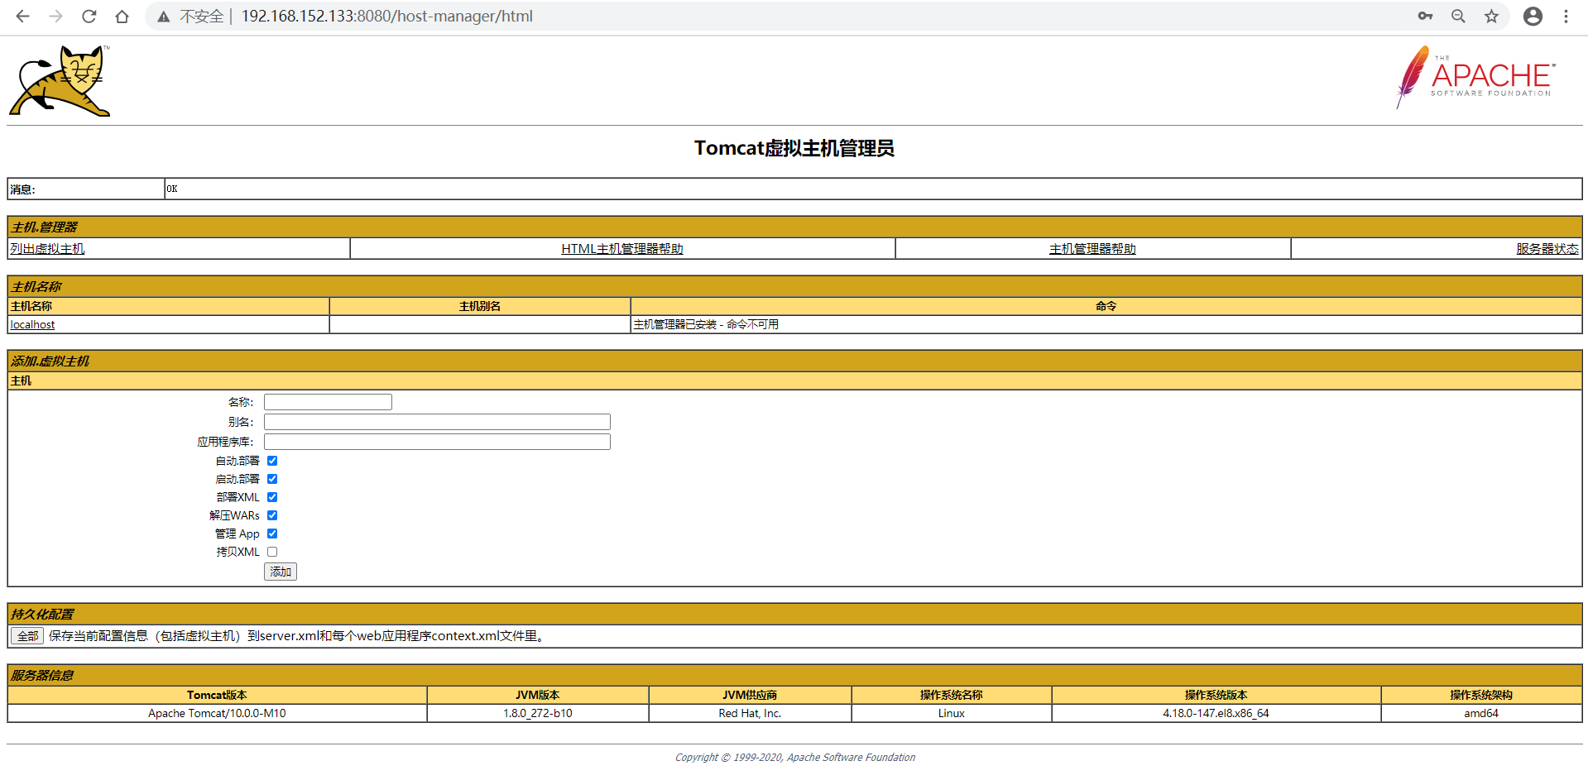
Task: Click the Linux OS name cell
Action: [x=952, y=713]
